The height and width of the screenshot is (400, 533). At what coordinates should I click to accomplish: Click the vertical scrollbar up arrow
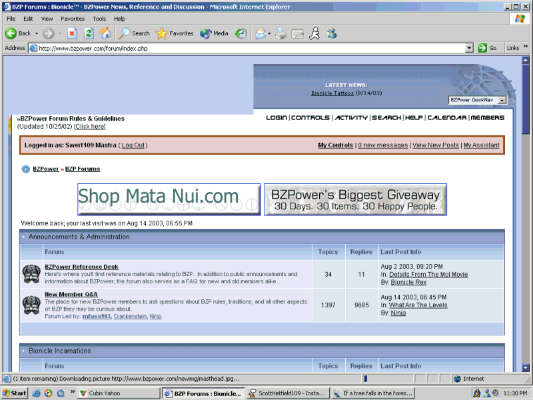[x=526, y=60]
